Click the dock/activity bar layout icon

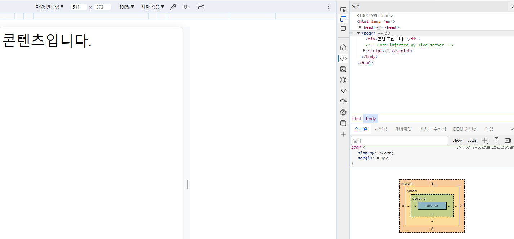tap(343, 28)
